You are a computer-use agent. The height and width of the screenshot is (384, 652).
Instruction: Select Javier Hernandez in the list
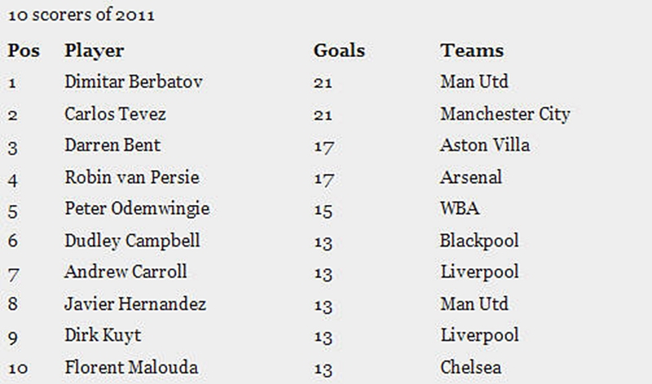coord(135,304)
